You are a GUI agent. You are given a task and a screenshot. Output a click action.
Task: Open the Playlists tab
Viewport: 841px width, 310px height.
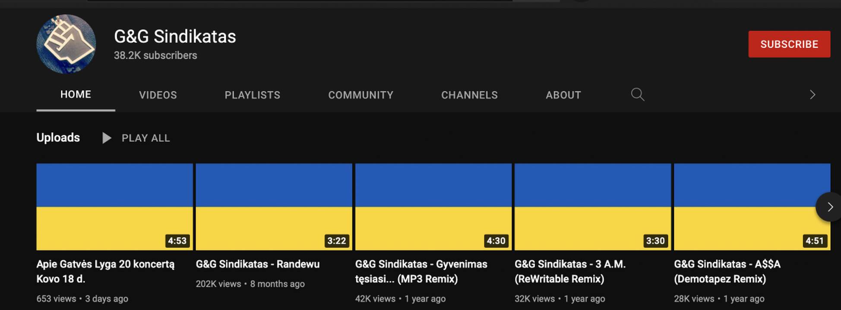253,95
